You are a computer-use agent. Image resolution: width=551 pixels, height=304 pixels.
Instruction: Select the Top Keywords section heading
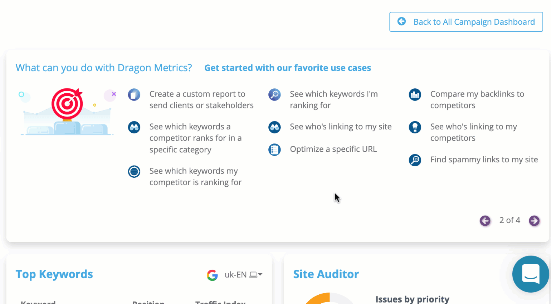click(x=54, y=274)
